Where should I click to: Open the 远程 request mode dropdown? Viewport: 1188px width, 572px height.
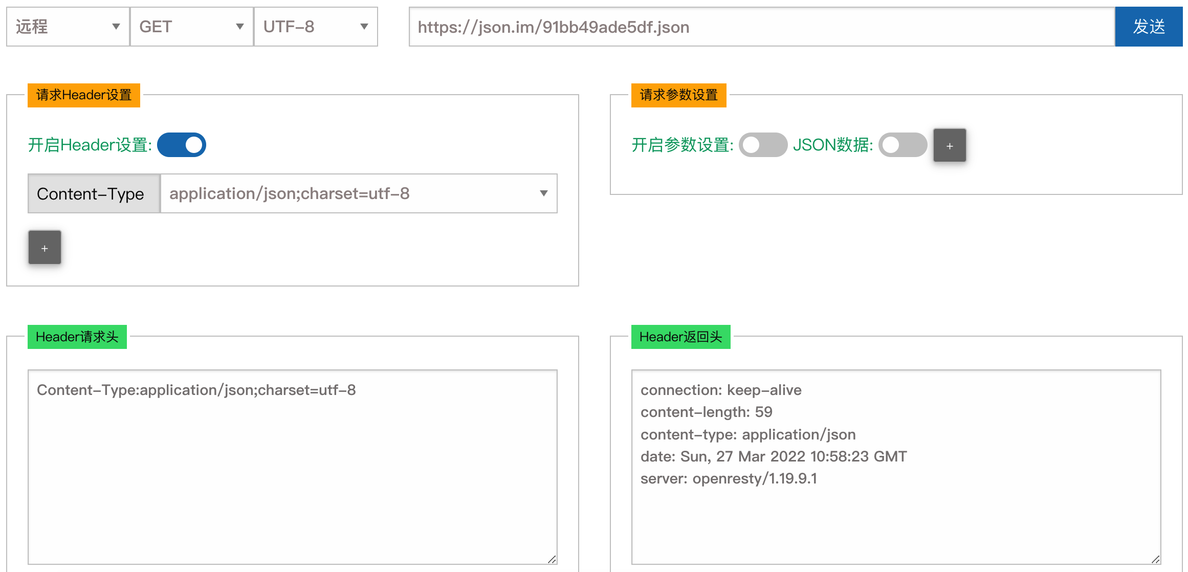tap(68, 27)
